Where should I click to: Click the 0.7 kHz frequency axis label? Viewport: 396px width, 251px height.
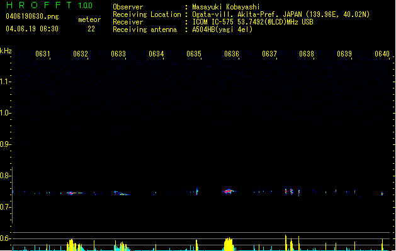click(x=5, y=207)
